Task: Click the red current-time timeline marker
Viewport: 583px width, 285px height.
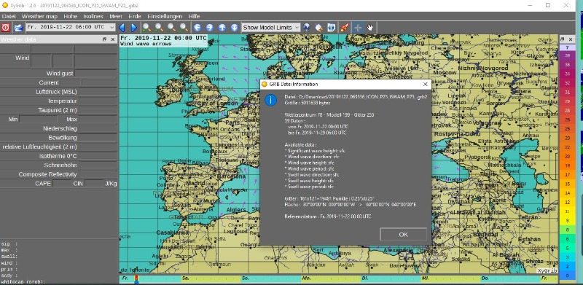Action: [136, 278]
